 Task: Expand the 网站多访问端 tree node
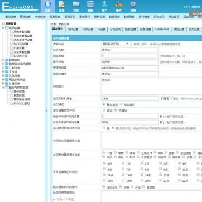(3, 80)
